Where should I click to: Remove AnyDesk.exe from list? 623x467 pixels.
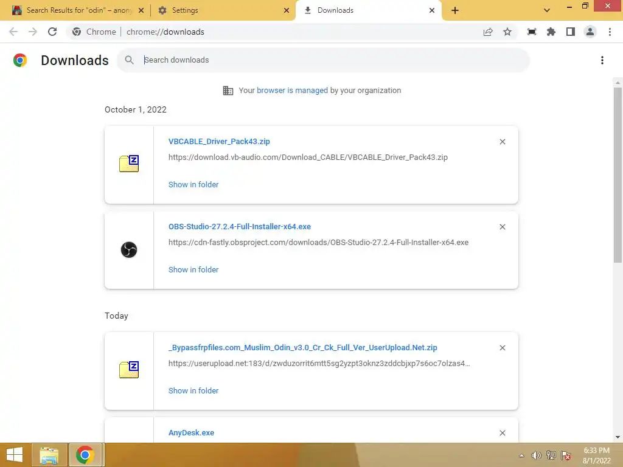coord(502,433)
